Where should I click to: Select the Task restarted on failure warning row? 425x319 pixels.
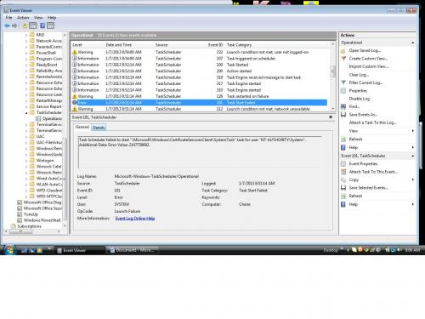200,96
